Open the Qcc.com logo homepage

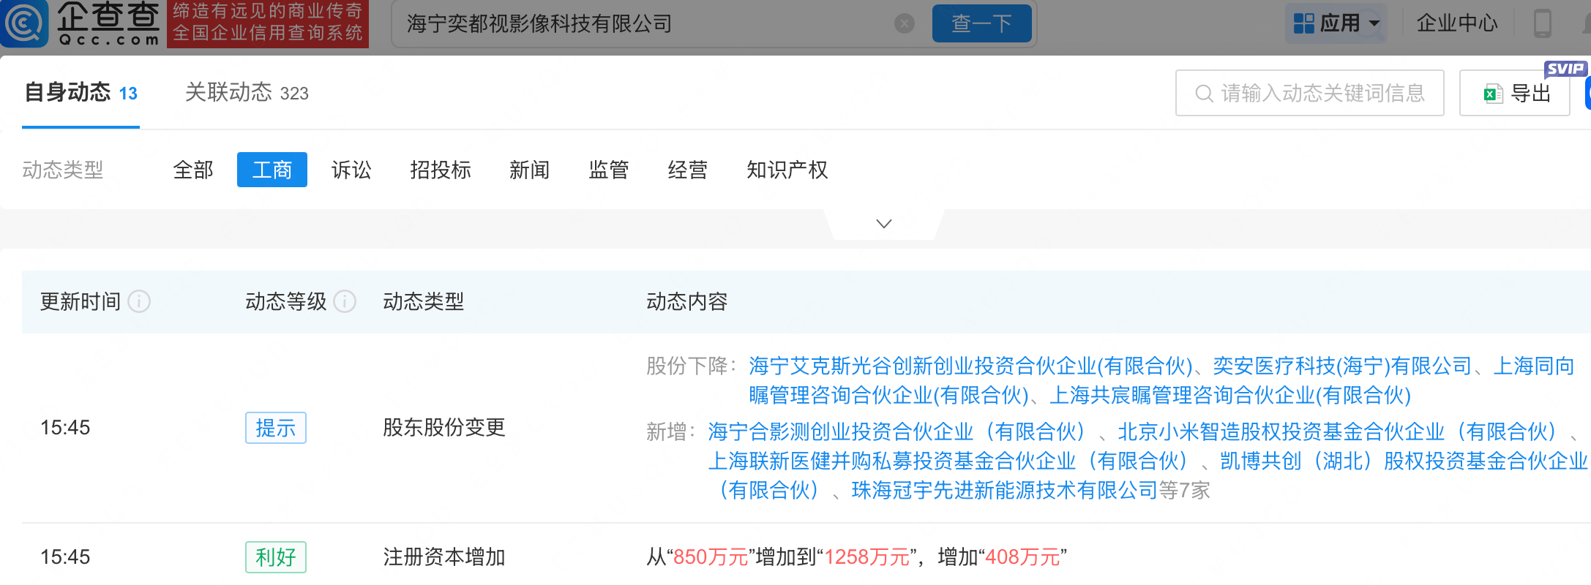pos(81,24)
